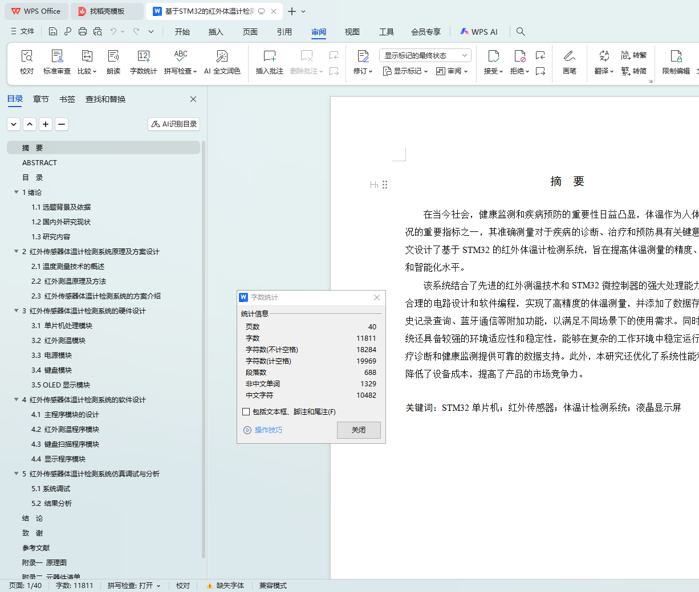Image resolution: width=699 pixels, height=592 pixels.
Task: Click the search magnifier icon in menu bar
Action: coord(521,32)
